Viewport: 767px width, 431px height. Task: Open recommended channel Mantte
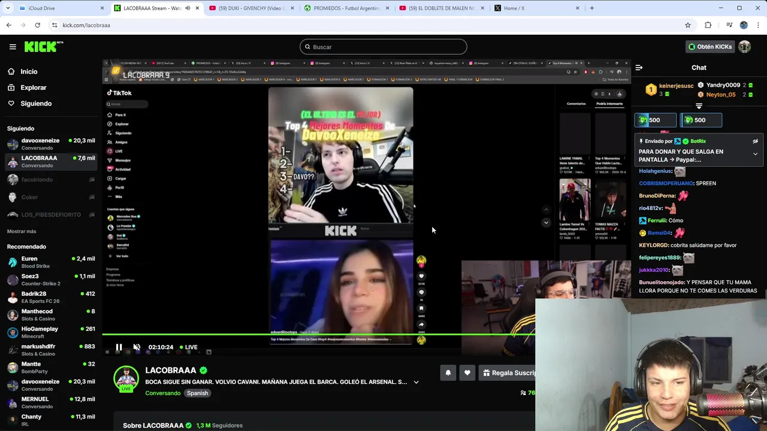coord(52,368)
